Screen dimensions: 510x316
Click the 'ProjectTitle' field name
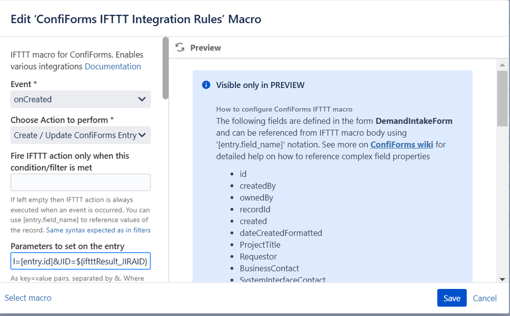260,245
